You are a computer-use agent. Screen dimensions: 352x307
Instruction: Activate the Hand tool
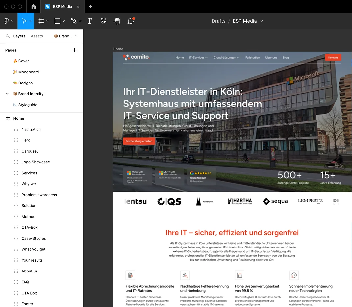[117, 21]
